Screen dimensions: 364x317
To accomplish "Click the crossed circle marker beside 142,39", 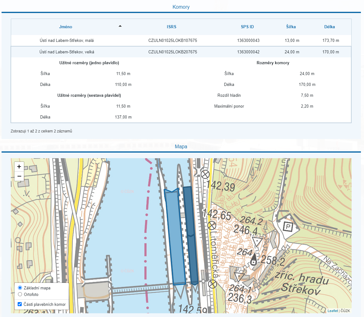I will click(x=205, y=174).
